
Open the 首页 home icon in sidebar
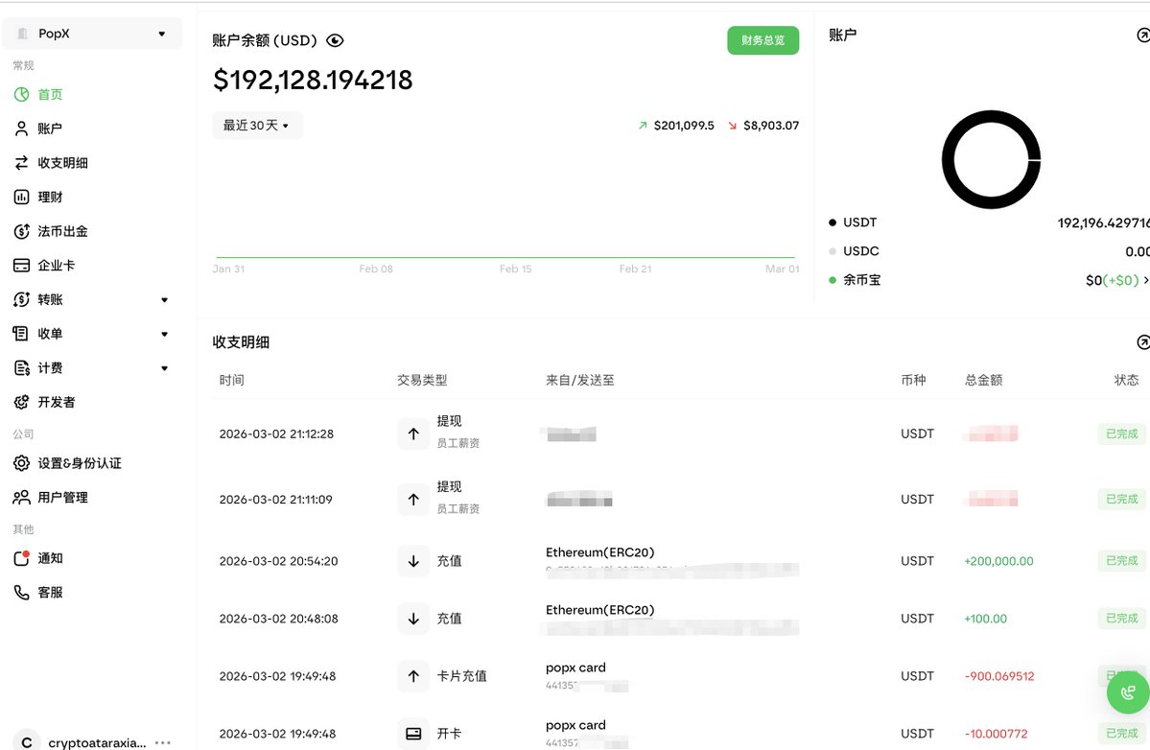(21, 95)
